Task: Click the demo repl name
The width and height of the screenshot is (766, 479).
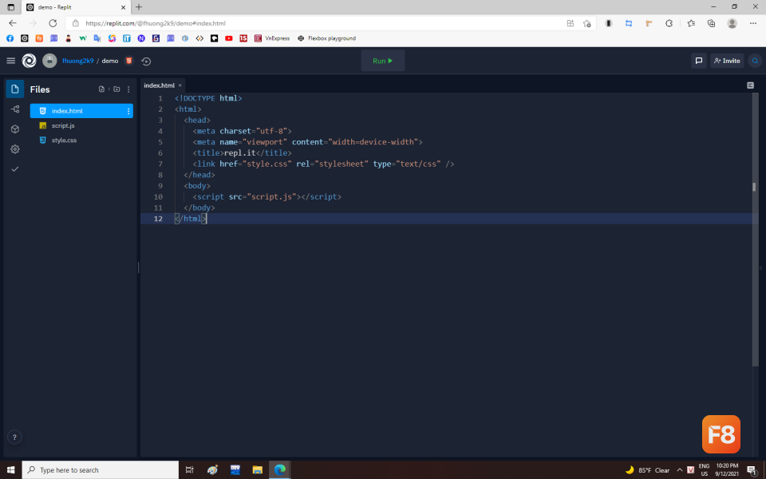Action: point(110,61)
